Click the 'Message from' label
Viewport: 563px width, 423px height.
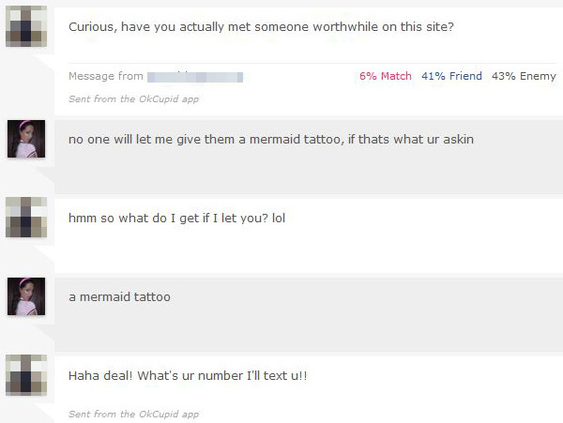pos(106,76)
